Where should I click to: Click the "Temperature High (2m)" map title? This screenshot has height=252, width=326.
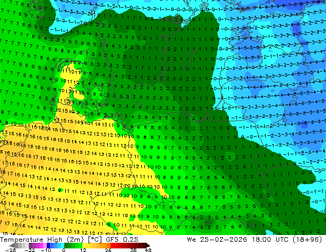pyautogui.click(x=42, y=240)
